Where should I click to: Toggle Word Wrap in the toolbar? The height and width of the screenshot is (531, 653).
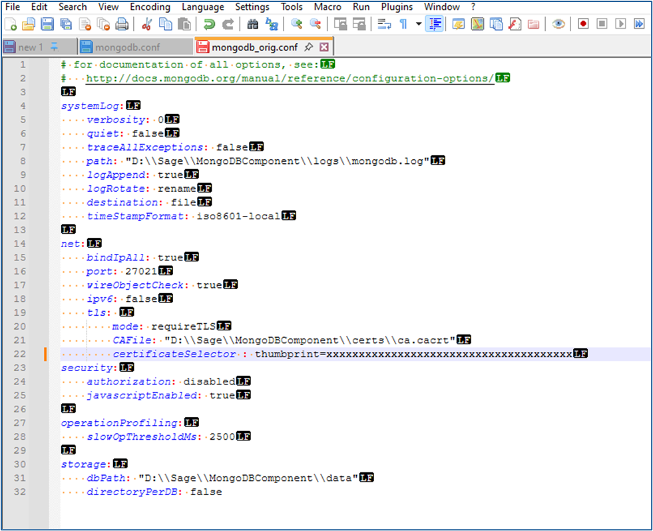384,24
